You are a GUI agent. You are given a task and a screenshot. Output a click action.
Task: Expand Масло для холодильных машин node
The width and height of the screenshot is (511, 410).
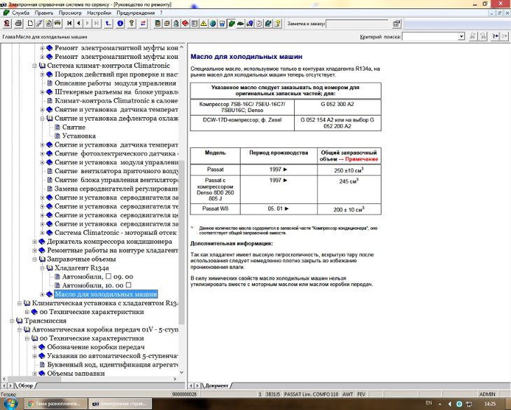(x=42, y=294)
